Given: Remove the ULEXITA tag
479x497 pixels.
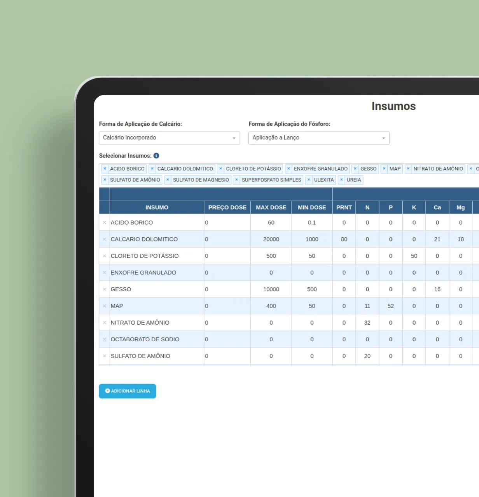Looking at the screenshot, I should (x=309, y=180).
